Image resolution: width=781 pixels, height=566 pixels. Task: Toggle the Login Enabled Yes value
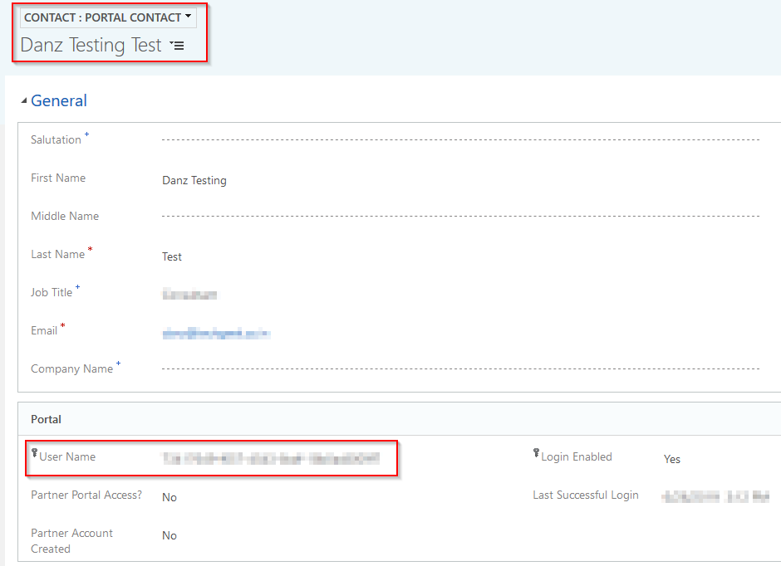coord(671,459)
